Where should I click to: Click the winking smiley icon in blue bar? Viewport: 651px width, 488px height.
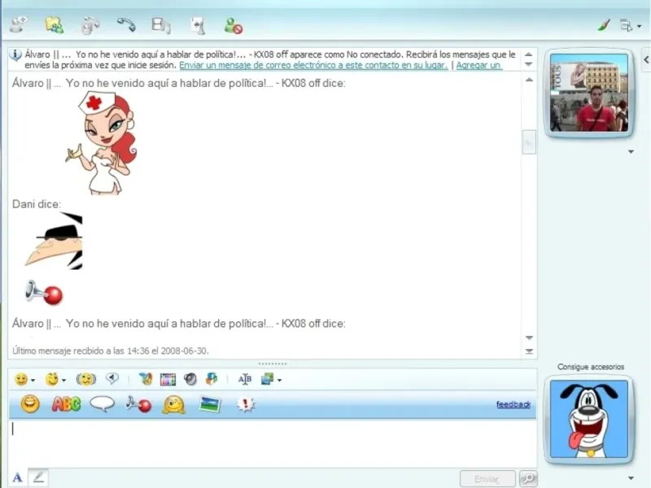click(174, 404)
